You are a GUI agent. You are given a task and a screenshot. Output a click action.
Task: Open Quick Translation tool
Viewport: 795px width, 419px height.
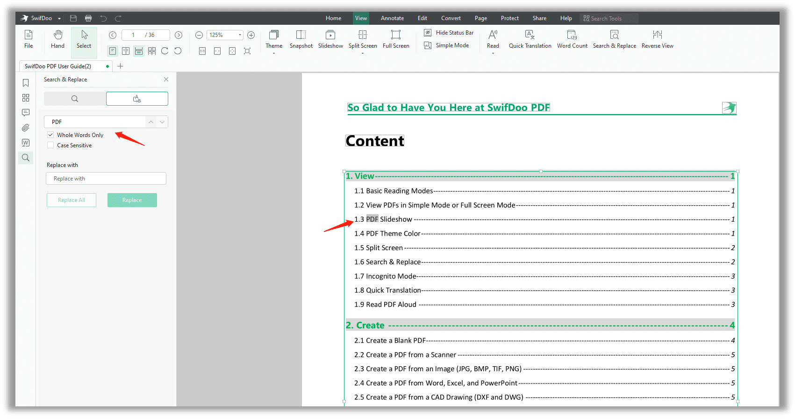(x=530, y=39)
